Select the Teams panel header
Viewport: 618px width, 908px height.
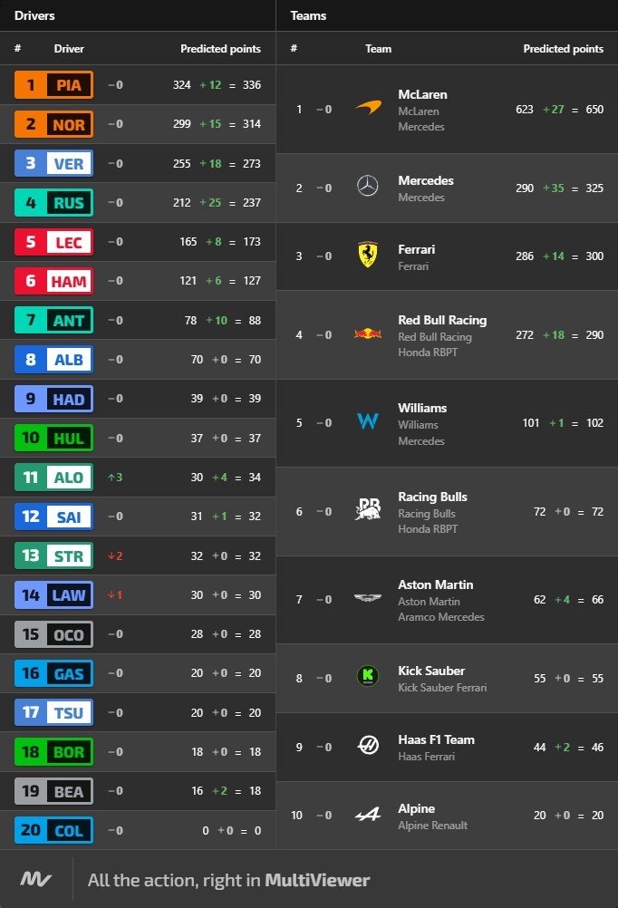[x=308, y=15]
